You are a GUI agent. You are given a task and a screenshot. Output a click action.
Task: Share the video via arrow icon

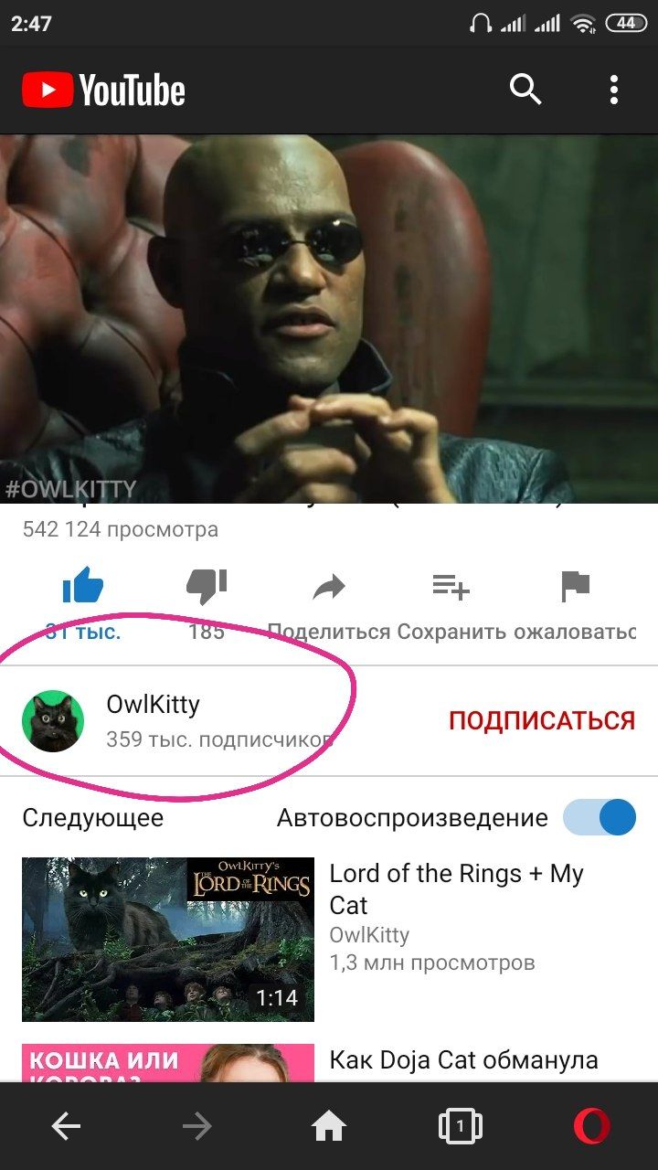click(x=328, y=587)
